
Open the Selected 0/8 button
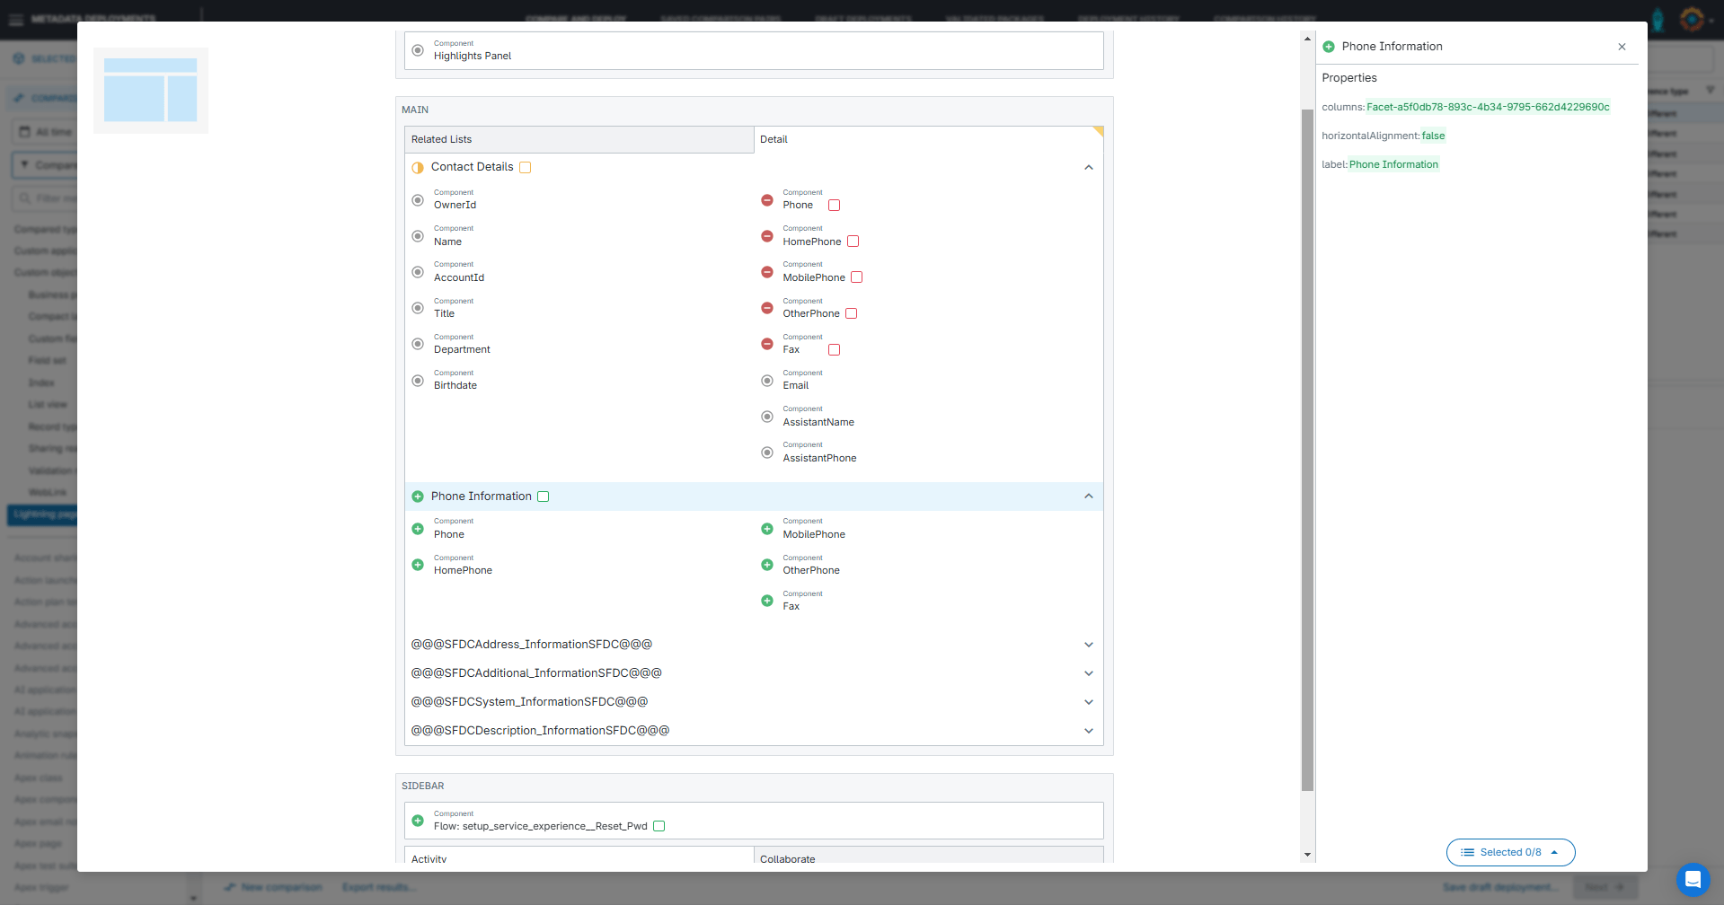[1510, 852]
